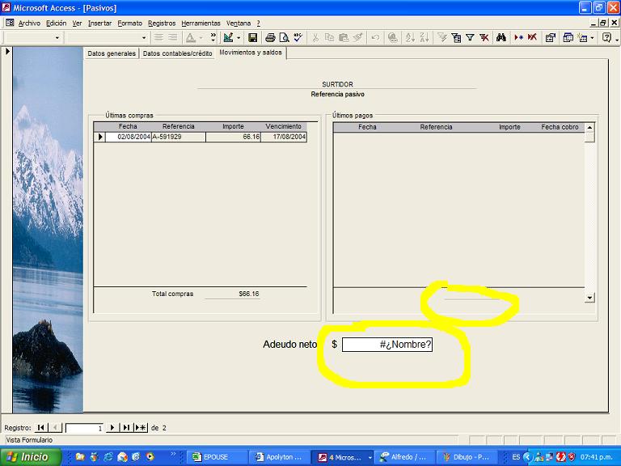Open the Datos contables/crédito tab
621x466 pixels.
(177, 53)
